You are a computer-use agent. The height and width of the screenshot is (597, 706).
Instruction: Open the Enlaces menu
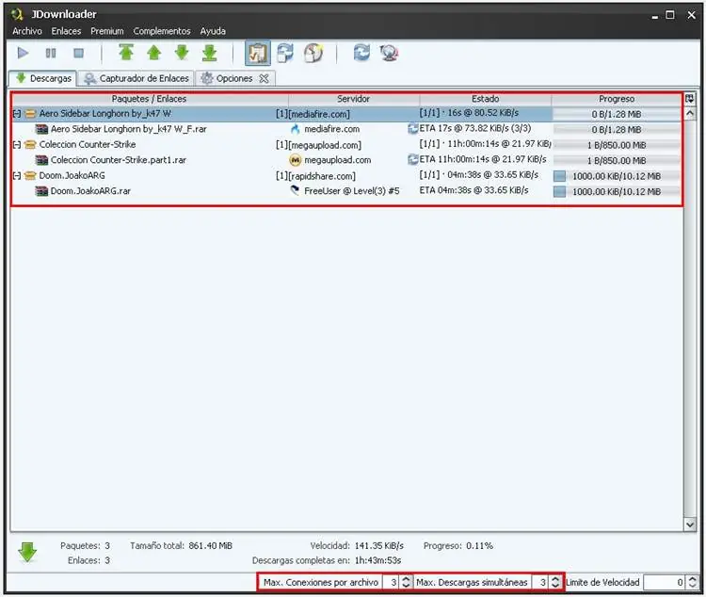66,31
